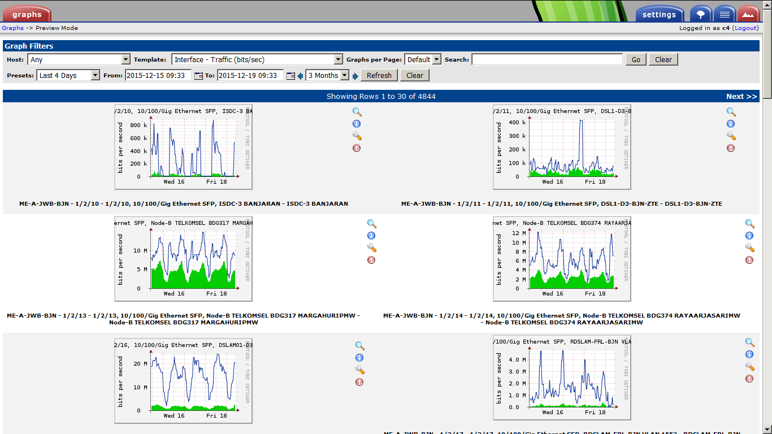Export CSV data for the DSL1-D3-BJN-ZTE graph
Viewport: 772px width, 434px height.
(x=731, y=123)
